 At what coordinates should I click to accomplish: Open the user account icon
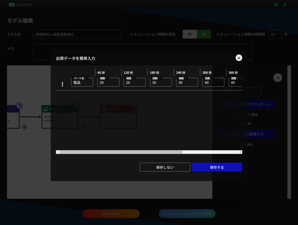(x=285, y=5)
